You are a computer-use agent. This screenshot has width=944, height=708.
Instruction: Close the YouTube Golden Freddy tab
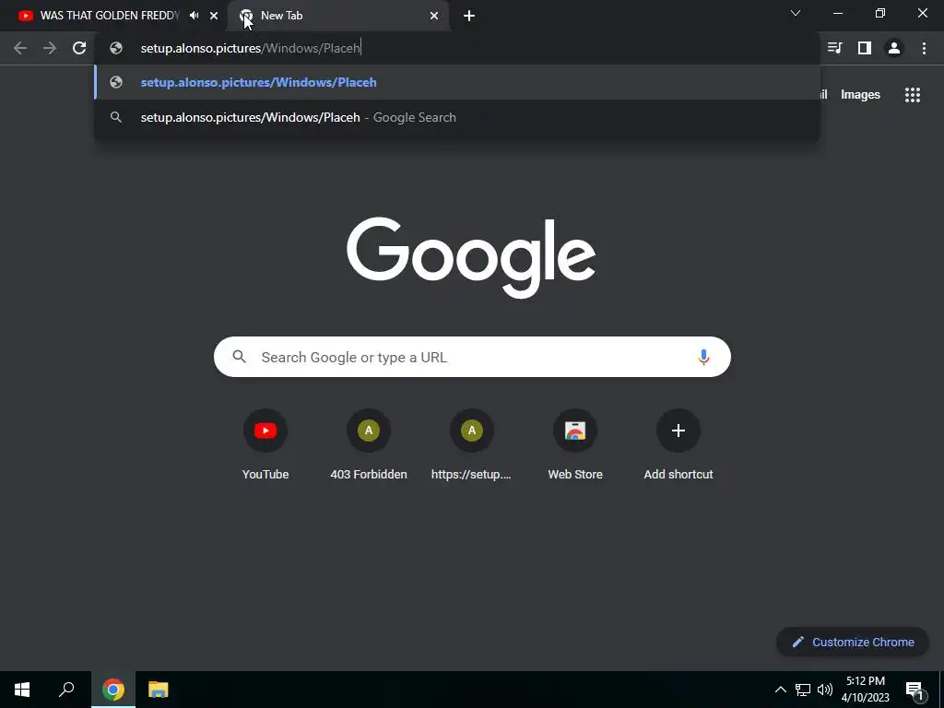pos(214,16)
